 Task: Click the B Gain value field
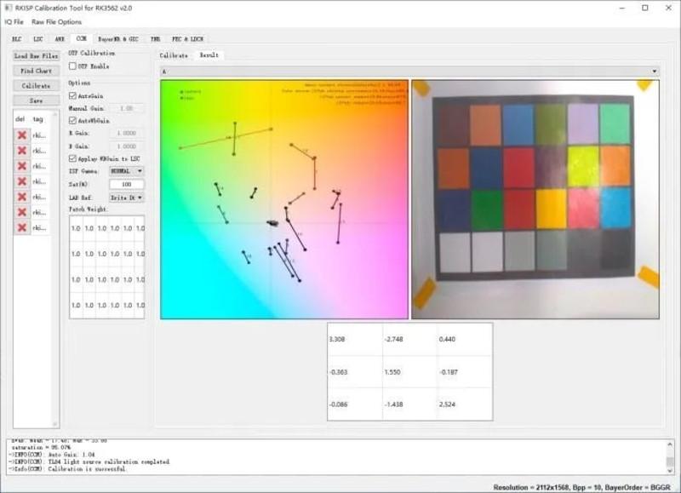coord(126,146)
